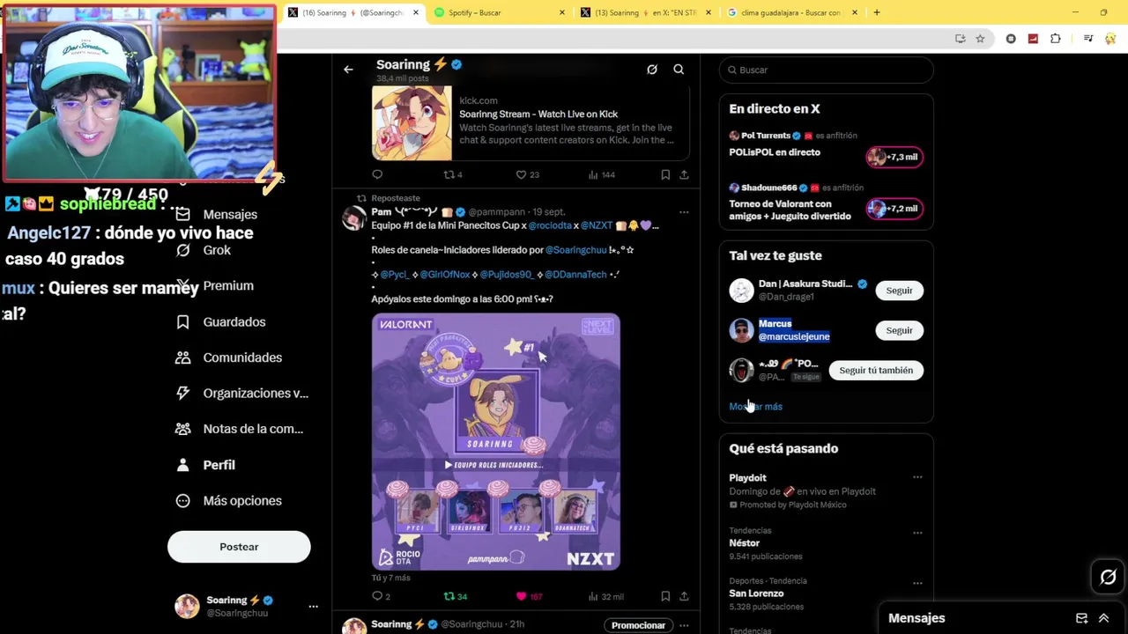Open @NZXT mention link
This screenshot has height=634, width=1128.
coord(597,225)
